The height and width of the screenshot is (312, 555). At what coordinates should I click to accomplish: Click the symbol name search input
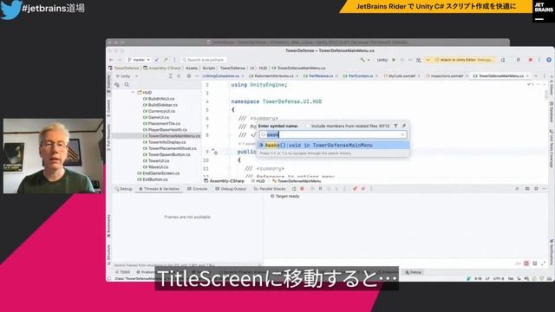point(333,134)
